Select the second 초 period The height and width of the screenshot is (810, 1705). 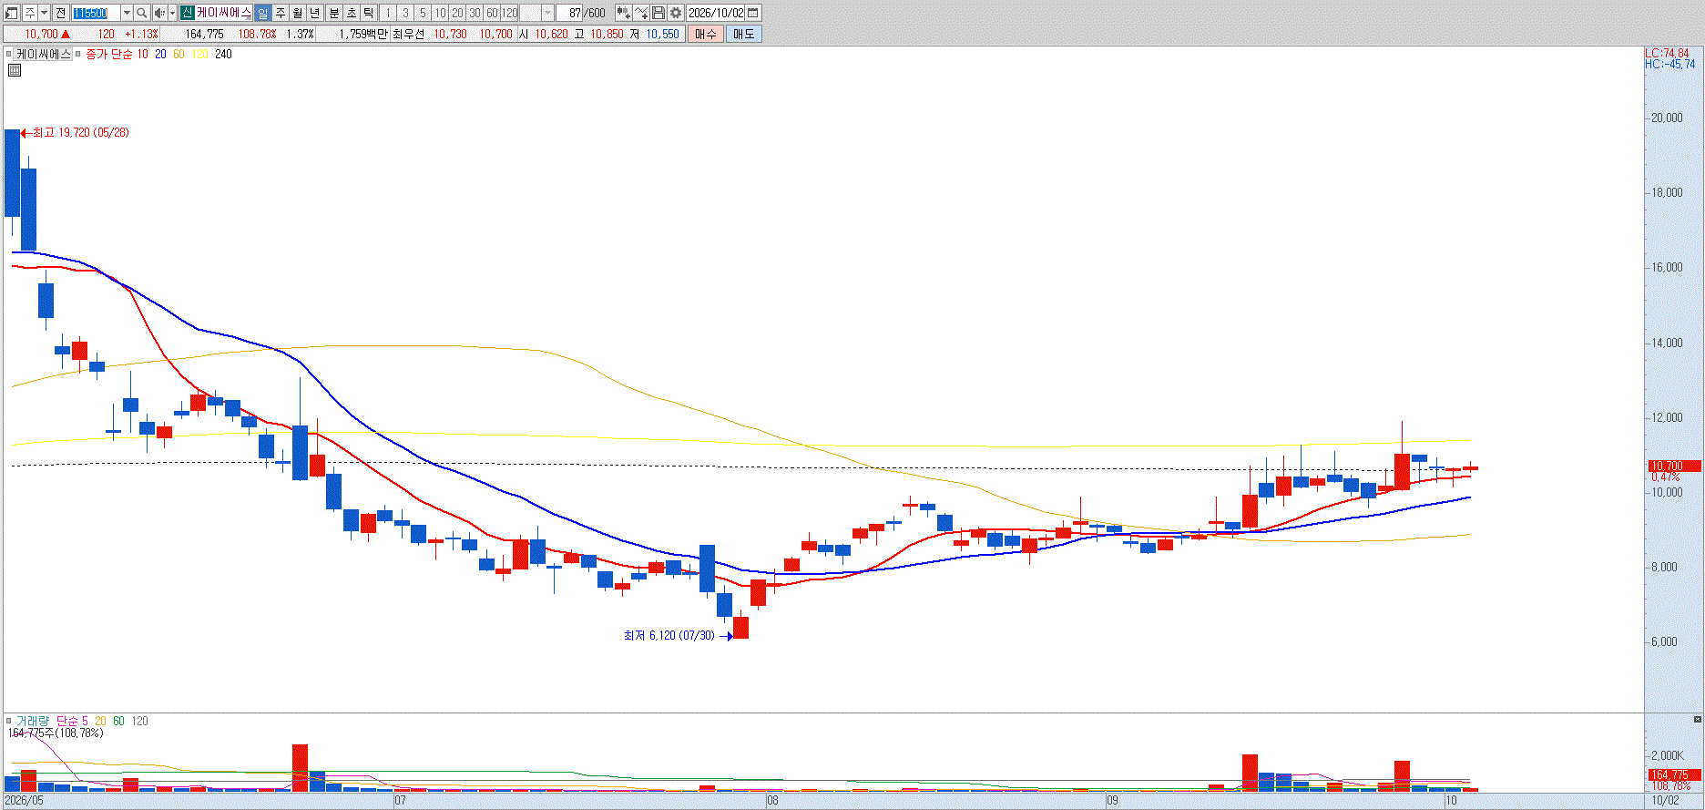click(x=352, y=13)
